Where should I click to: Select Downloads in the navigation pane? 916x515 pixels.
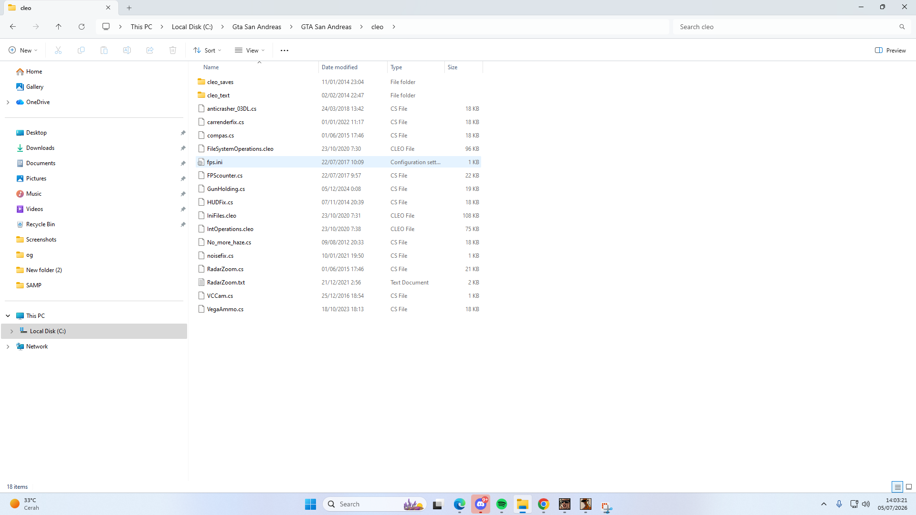pyautogui.click(x=40, y=148)
